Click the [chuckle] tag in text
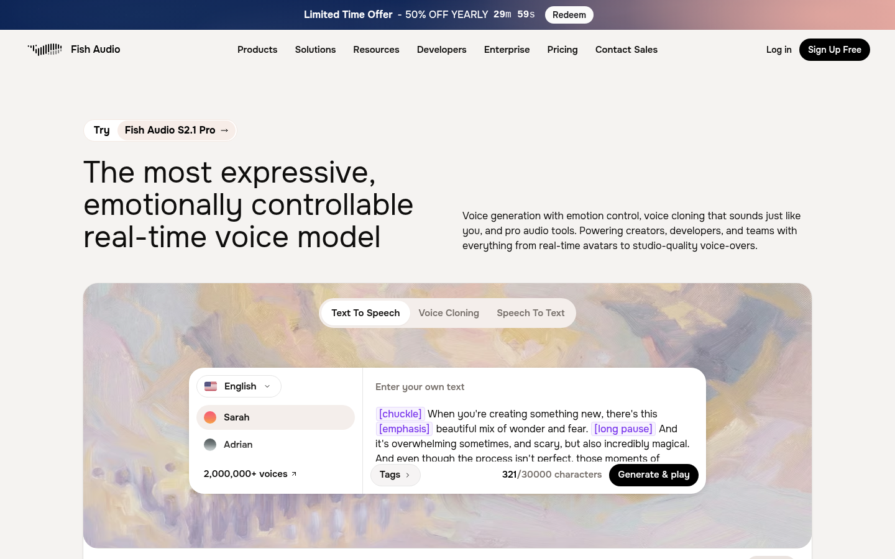This screenshot has height=559, width=895. coord(400,414)
